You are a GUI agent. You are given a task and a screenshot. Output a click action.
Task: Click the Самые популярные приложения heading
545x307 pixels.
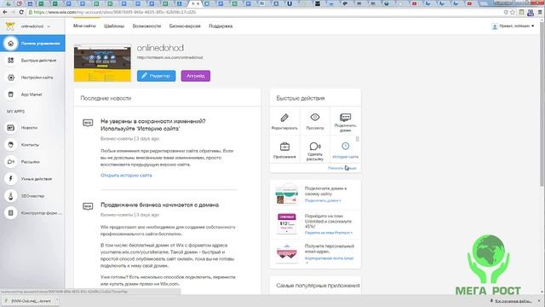coord(318,286)
